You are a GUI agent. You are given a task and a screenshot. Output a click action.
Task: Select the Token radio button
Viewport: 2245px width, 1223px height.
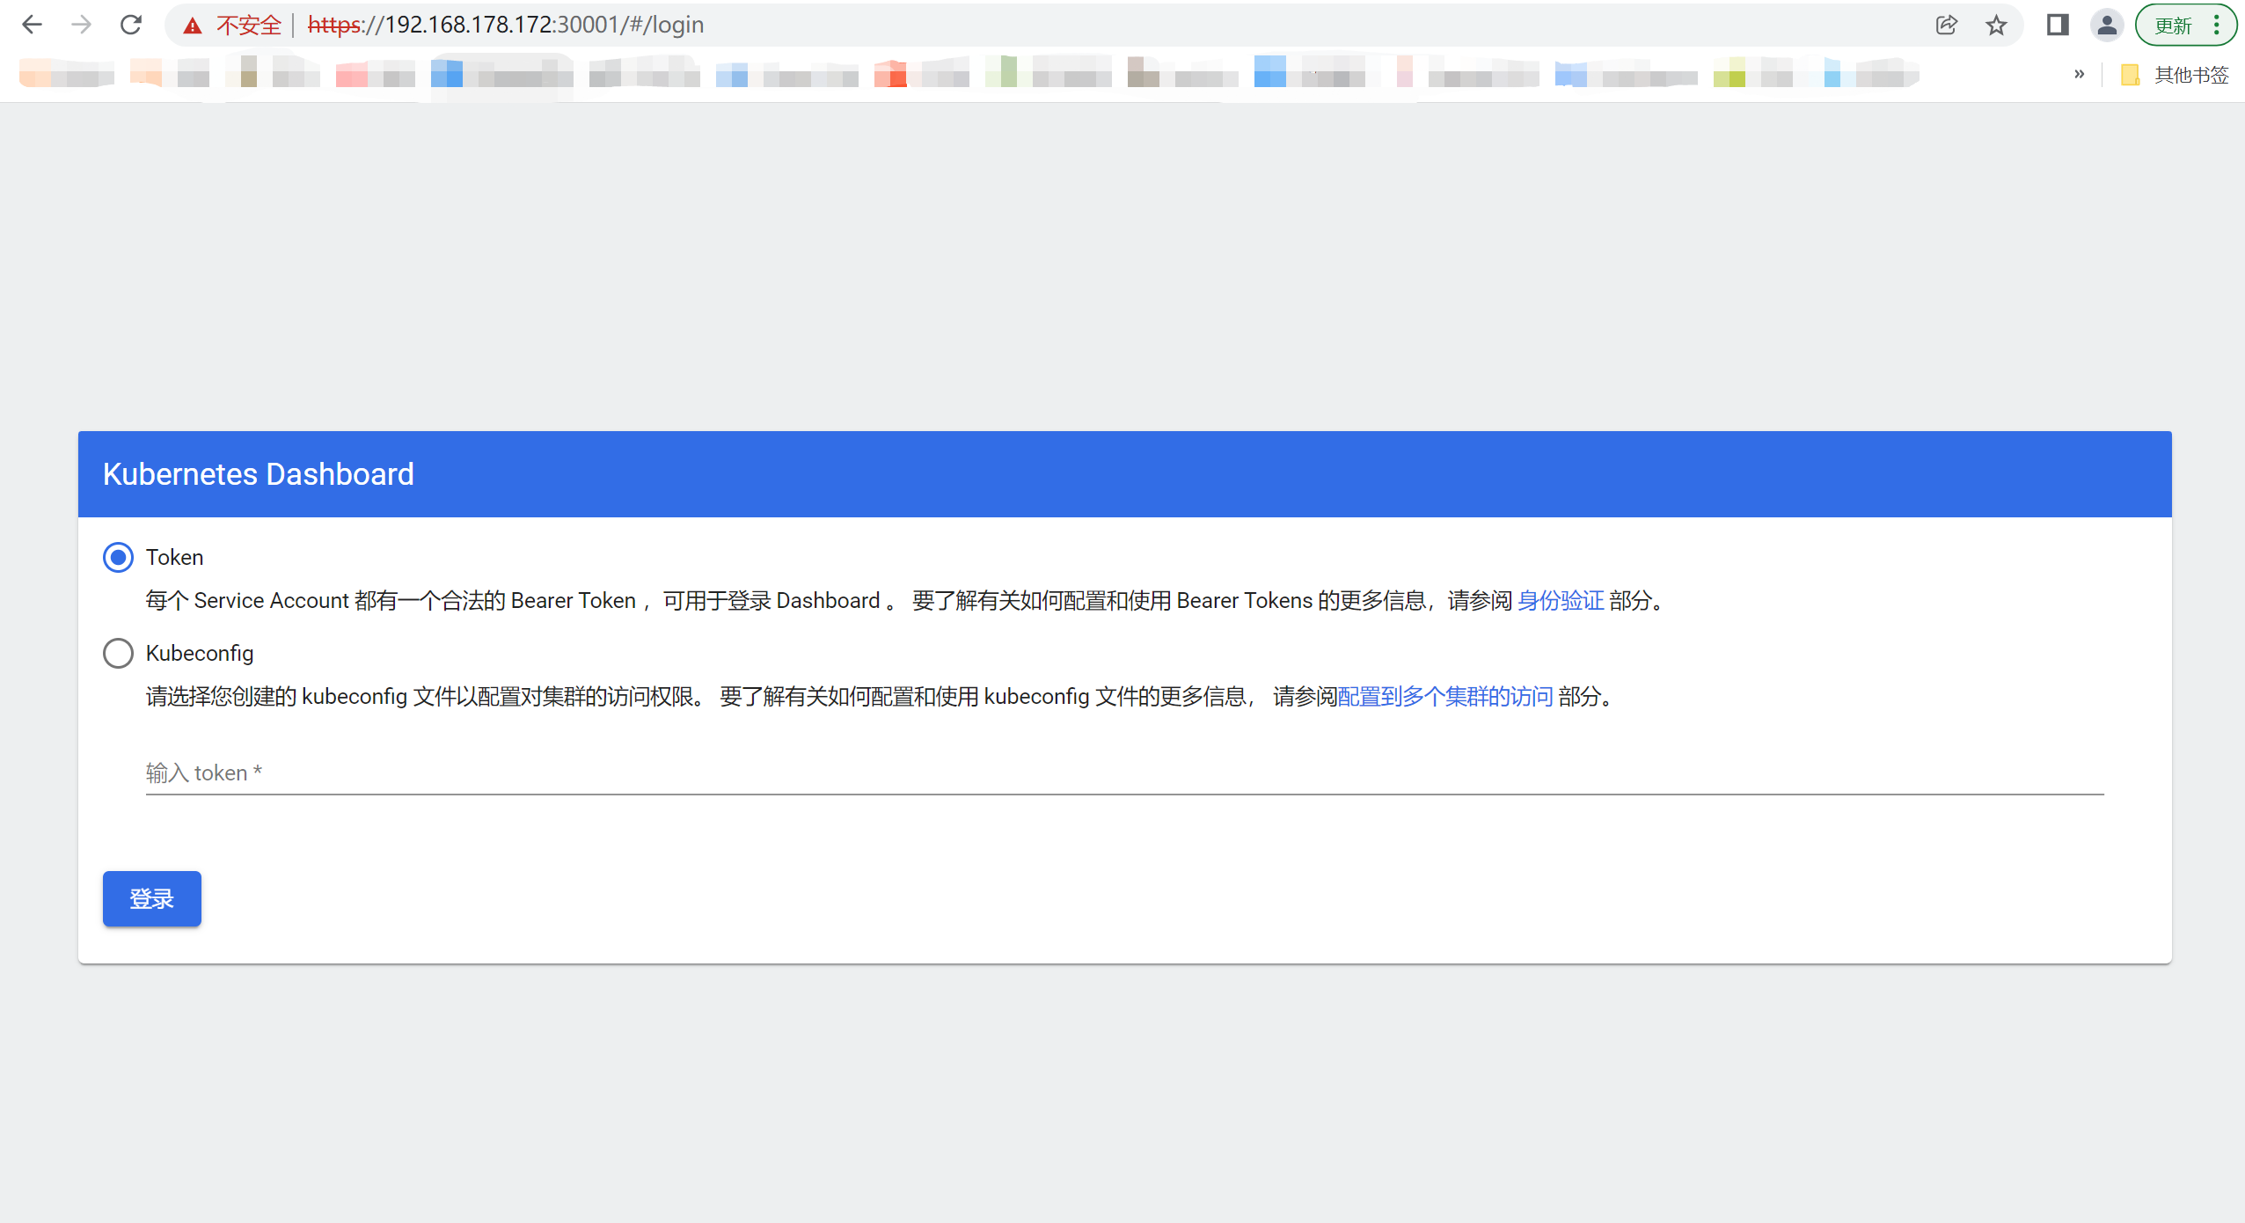point(118,557)
